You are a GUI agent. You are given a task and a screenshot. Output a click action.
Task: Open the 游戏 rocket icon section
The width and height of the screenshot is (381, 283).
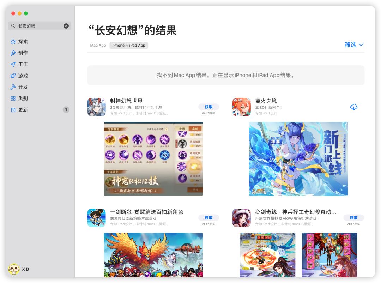13,76
